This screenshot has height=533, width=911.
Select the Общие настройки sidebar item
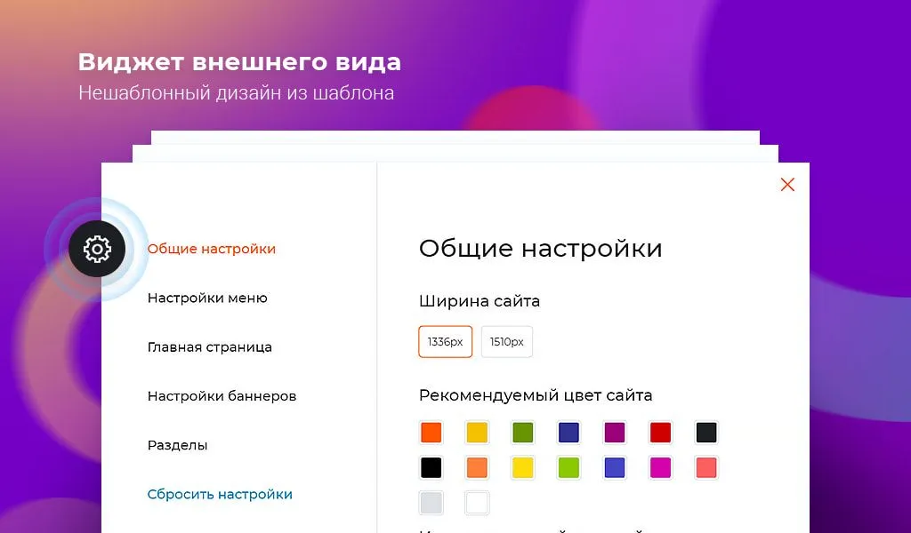[212, 250]
